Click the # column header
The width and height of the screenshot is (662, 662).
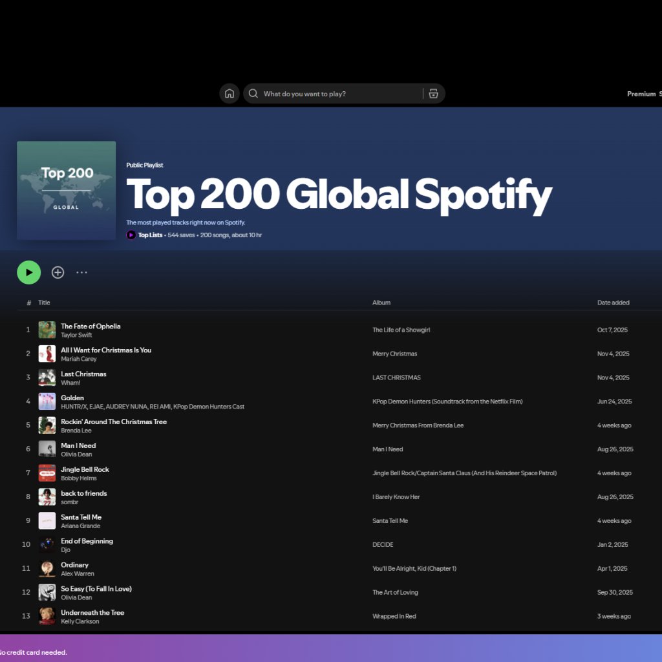(28, 302)
